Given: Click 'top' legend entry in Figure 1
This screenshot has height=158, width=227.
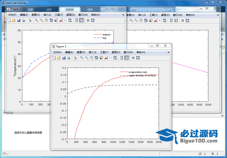Looking at the screenshot, I should click(104, 38).
